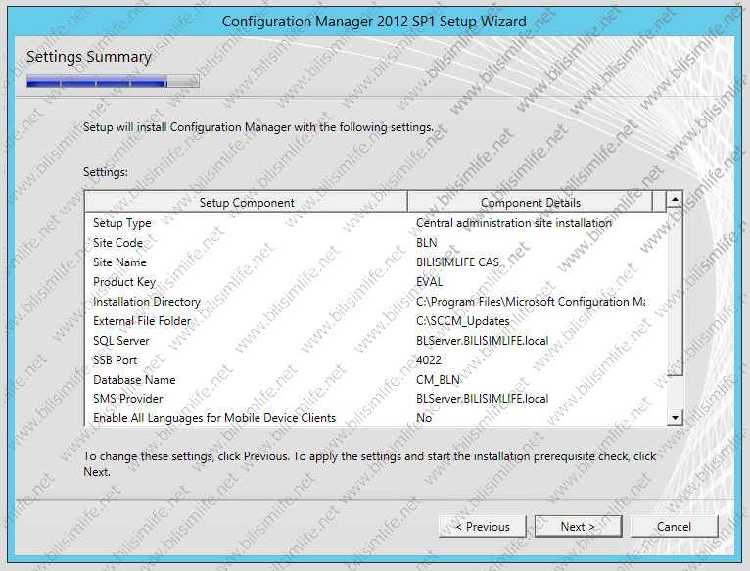Select the Product Key row label

point(124,282)
